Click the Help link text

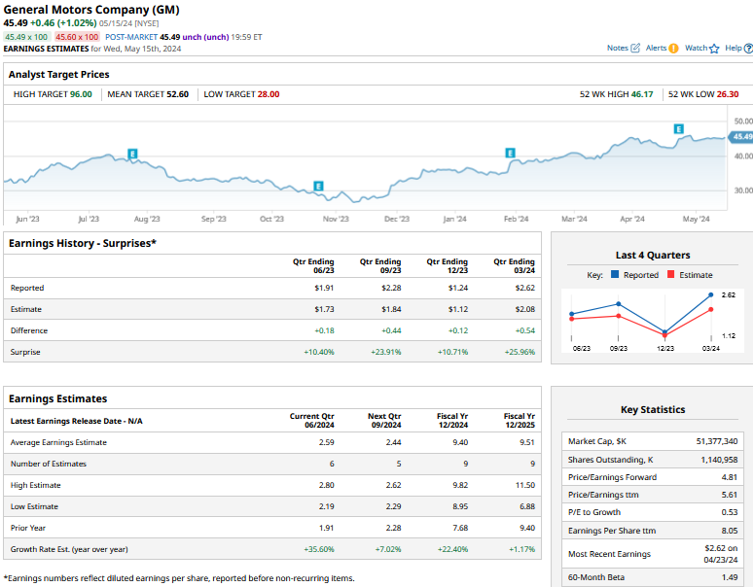point(733,48)
